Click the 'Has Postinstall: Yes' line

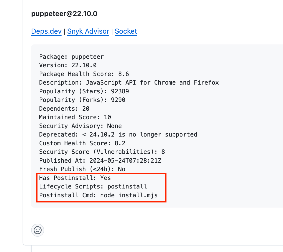[x=75, y=178]
